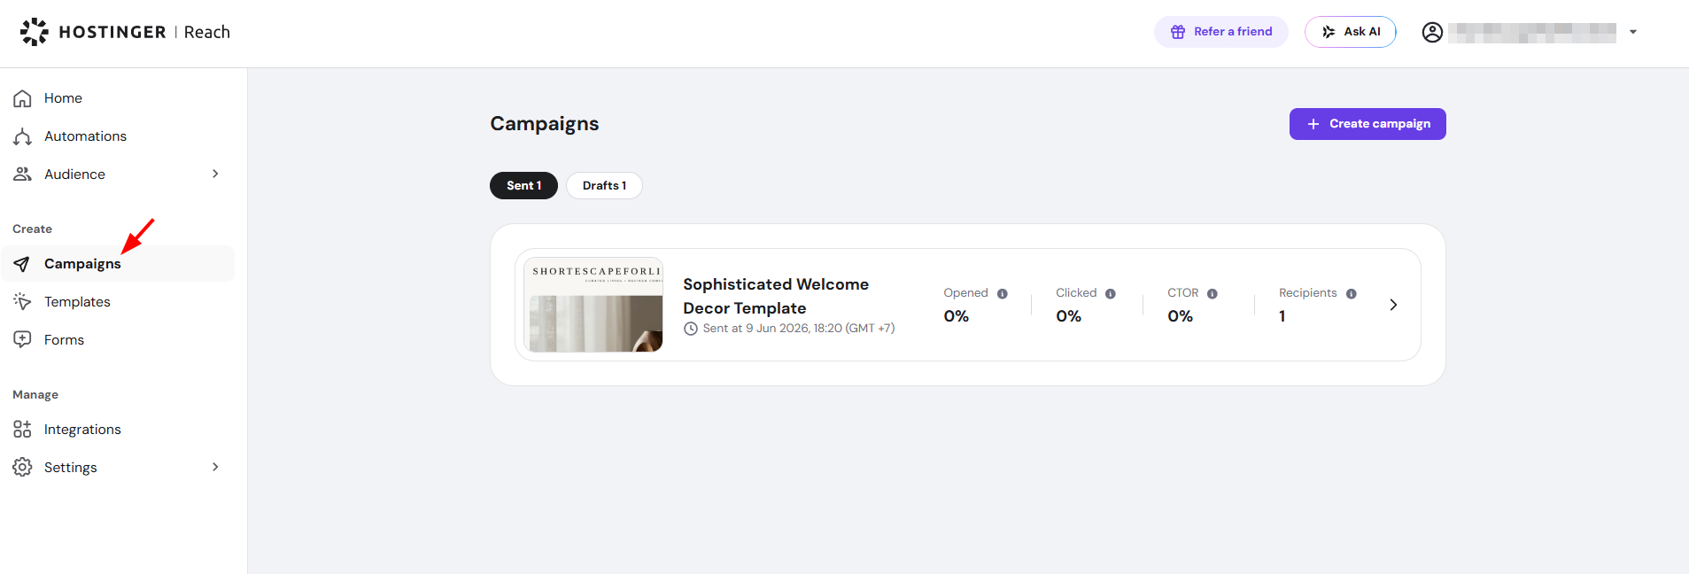Click the Hostinger logo icon

35,32
